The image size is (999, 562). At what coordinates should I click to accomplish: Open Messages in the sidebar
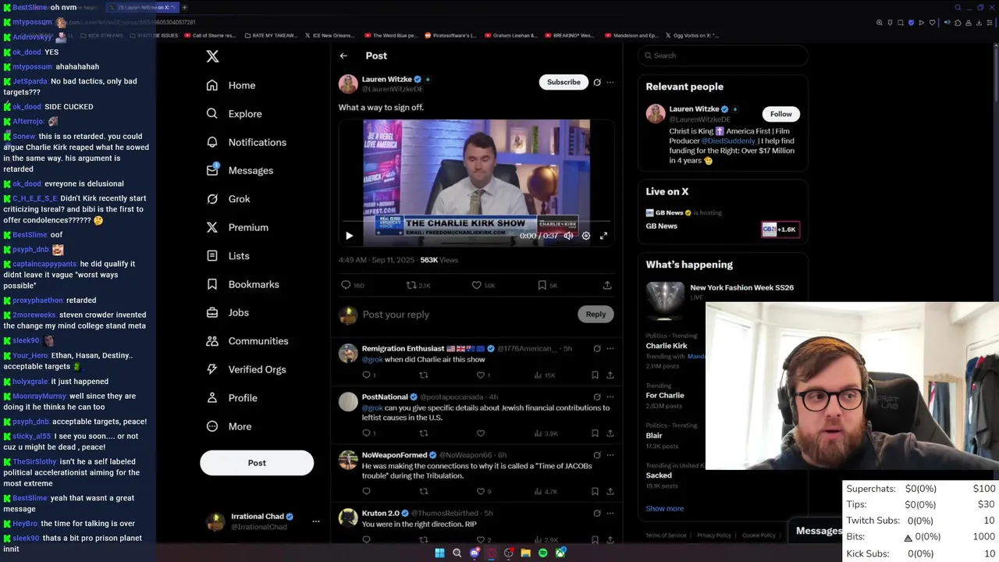[x=240, y=170]
